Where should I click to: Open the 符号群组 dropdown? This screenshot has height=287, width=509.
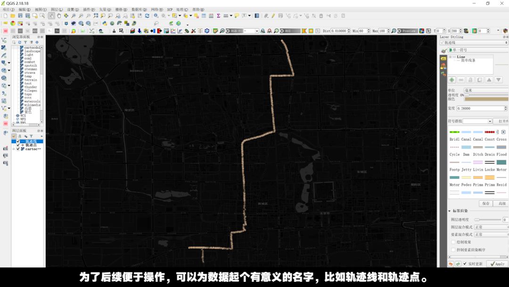click(477, 121)
